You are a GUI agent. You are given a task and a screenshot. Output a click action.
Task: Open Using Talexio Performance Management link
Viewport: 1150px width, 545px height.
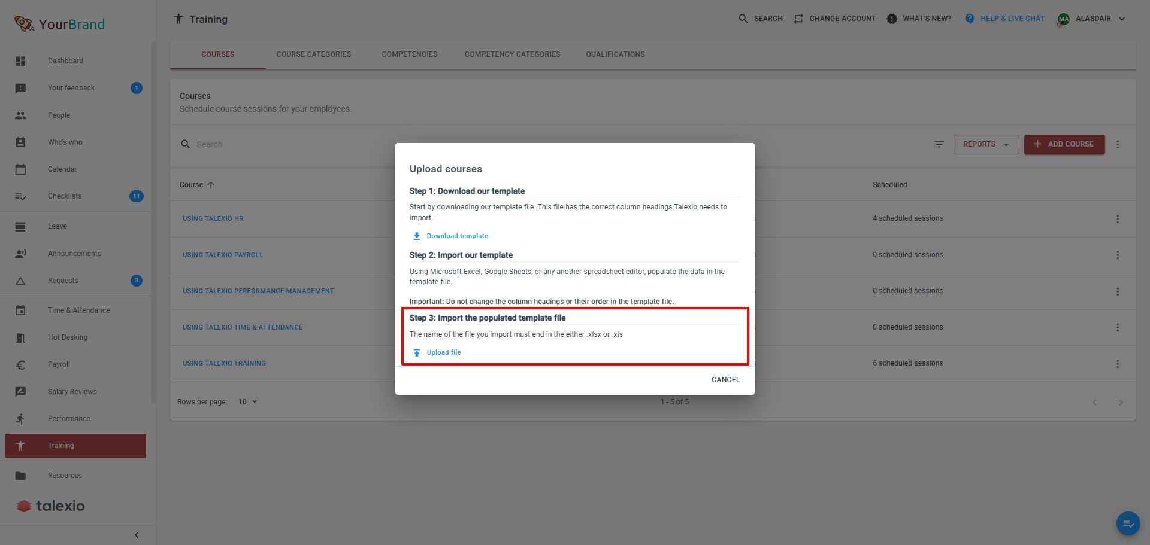click(258, 291)
